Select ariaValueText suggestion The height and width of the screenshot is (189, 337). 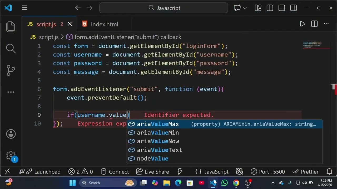225,150
